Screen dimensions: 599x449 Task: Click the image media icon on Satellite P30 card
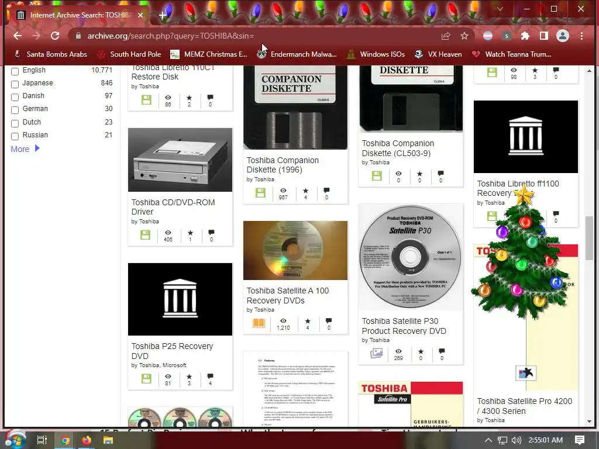(x=376, y=353)
